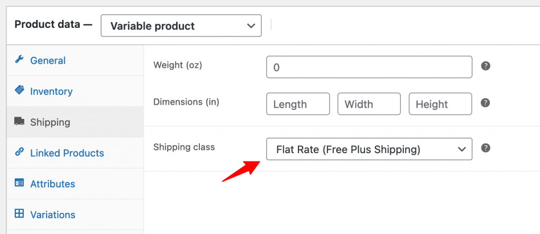Click the chain link icon for Linked Products
The height and width of the screenshot is (234, 540).
[20, 152]
